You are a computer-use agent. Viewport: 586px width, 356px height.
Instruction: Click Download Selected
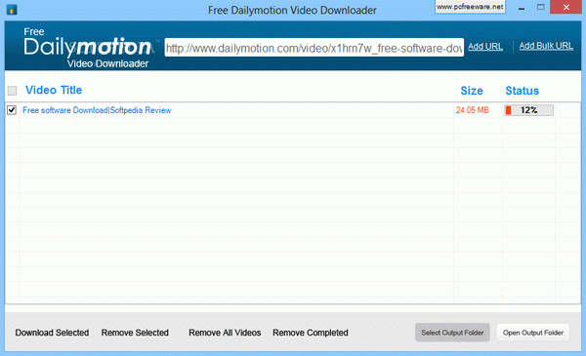(x=52, y=333)
